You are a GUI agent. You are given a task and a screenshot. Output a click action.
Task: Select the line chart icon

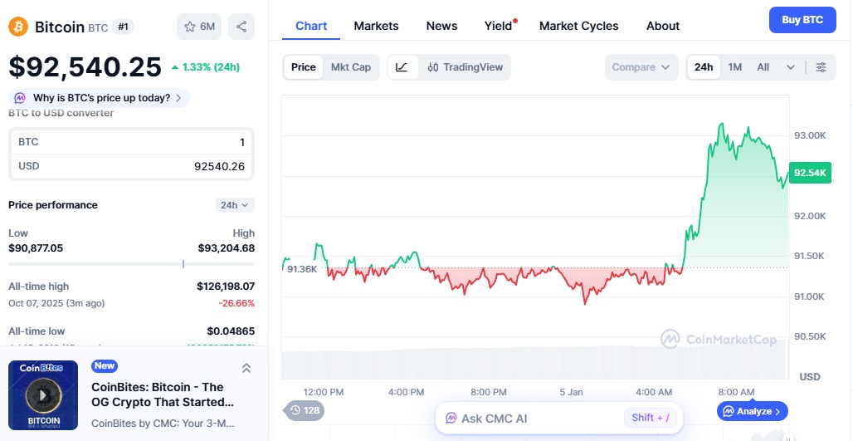(402, 67)
